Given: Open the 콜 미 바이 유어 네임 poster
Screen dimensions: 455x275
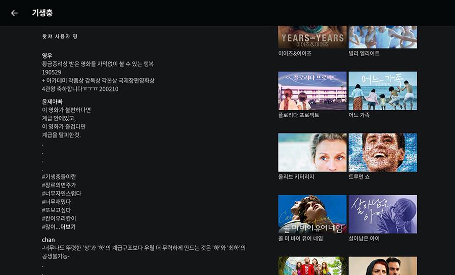Looking at the screenshot, I should [312, 214].
